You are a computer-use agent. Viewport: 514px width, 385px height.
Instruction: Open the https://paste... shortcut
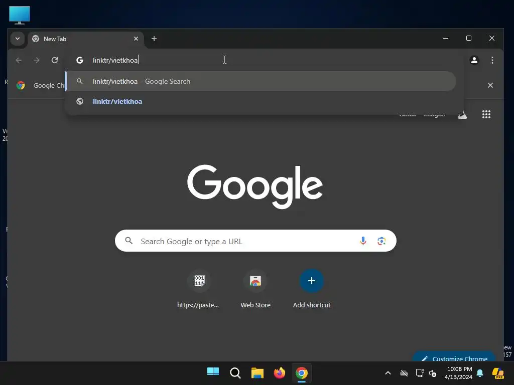tap(198, 289)
